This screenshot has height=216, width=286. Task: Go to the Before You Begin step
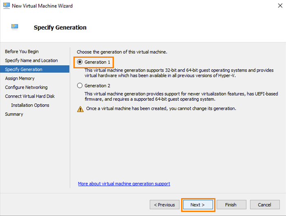[22, 52]
